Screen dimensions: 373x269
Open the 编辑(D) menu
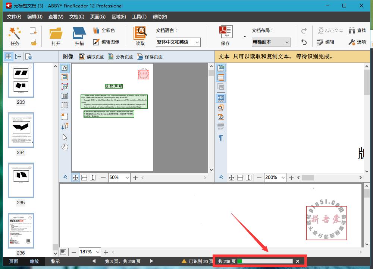click(x=35, y=17)
